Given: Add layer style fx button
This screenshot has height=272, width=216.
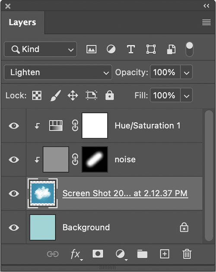Looking at the screenshot, I should tap(76, 254).
